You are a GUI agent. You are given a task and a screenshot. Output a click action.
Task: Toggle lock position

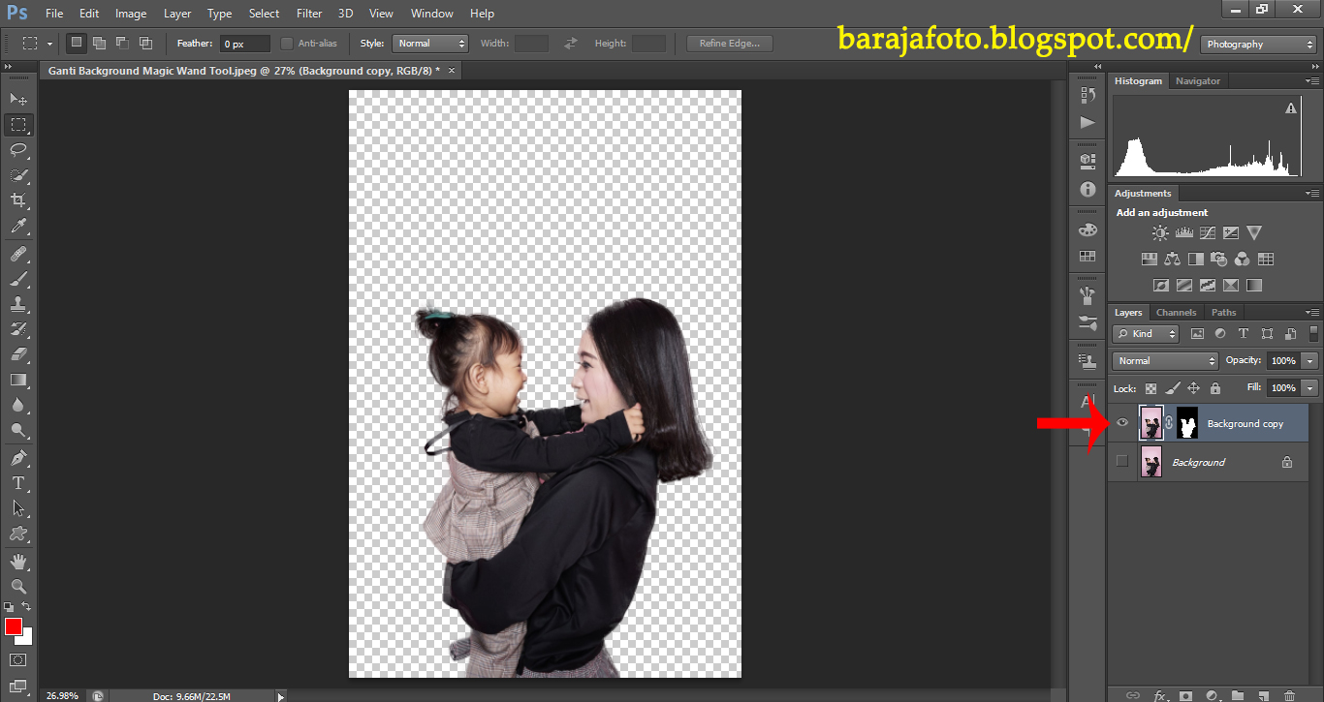point(1194,388)
